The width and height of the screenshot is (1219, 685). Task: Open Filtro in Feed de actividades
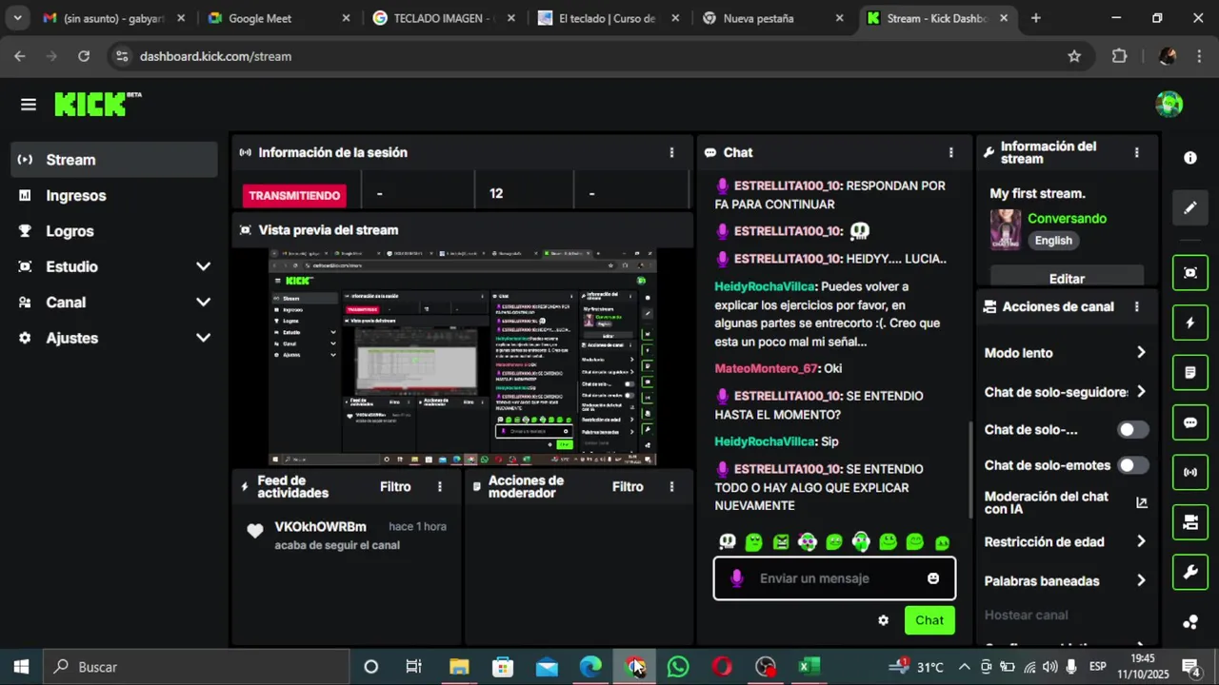coord(395,486)
